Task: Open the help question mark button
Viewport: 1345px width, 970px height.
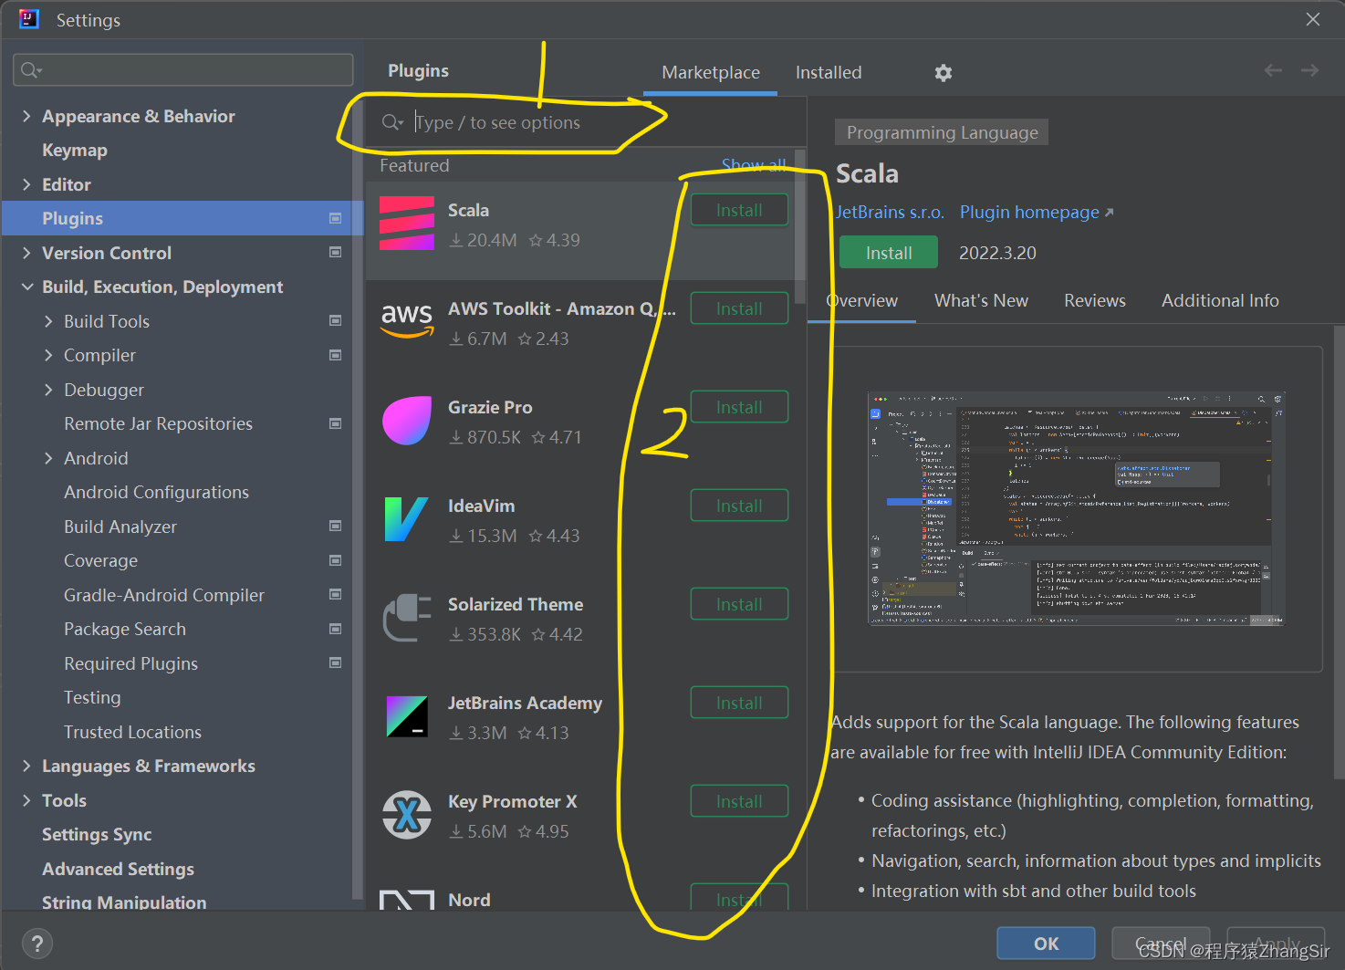Action: click(x=36, y=944)
